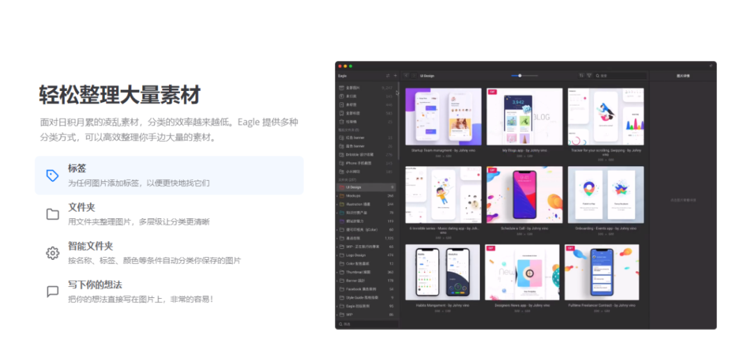751x362 pixels.
Task: Open the Onboarding - Events app thumbnail
Action: point(606,195)
